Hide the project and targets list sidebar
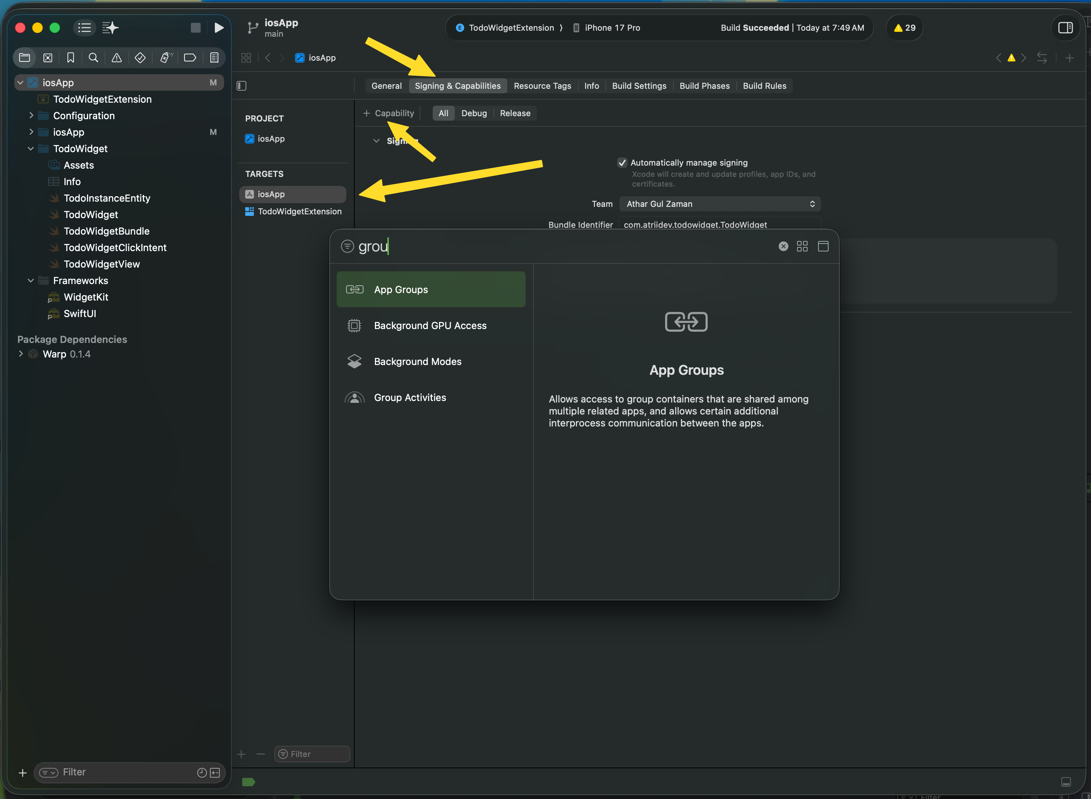This screenshot has height=799, width=1091. tap(241, 85)
